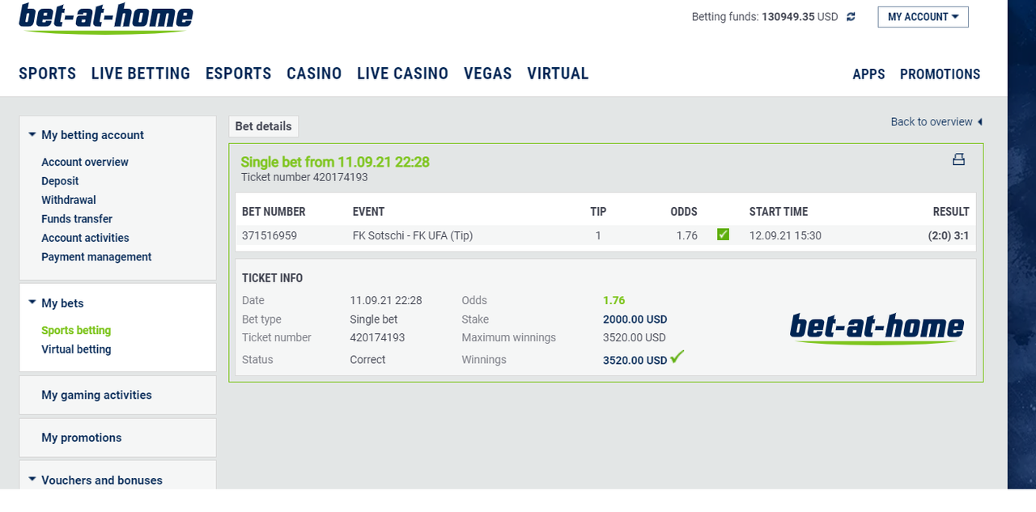Click bet number 371516959
The height and width of the screenshot is (512, 1036).
[x=270, y=235]
